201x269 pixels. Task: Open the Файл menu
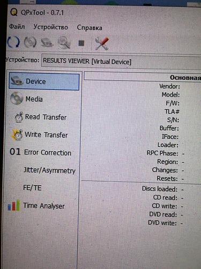(17, 27)
